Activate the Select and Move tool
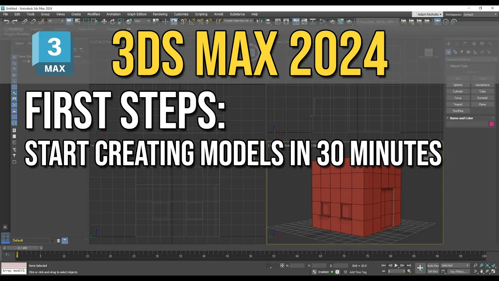499x281 pixels. click(x=104, y=21)
